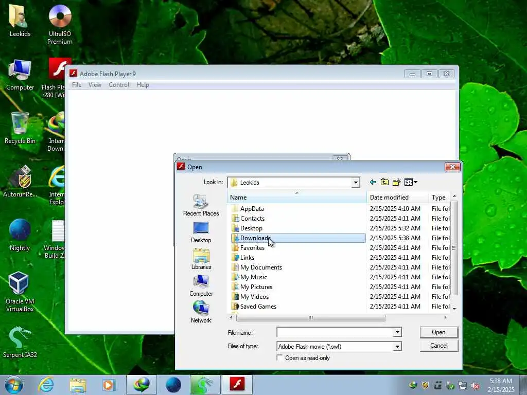This screenshot has height=395, width=527.
Task: Select the Computer desktop icon
Action: click(x=20, y=75)
